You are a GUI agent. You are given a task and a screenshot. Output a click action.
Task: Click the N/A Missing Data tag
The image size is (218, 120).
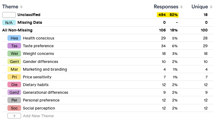click(x=9, y=23)
